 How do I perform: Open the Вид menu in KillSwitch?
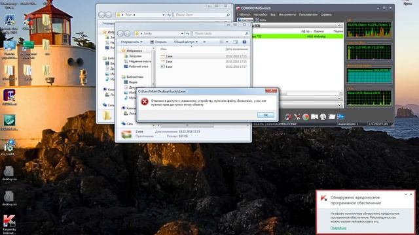(x=272, y=14)
